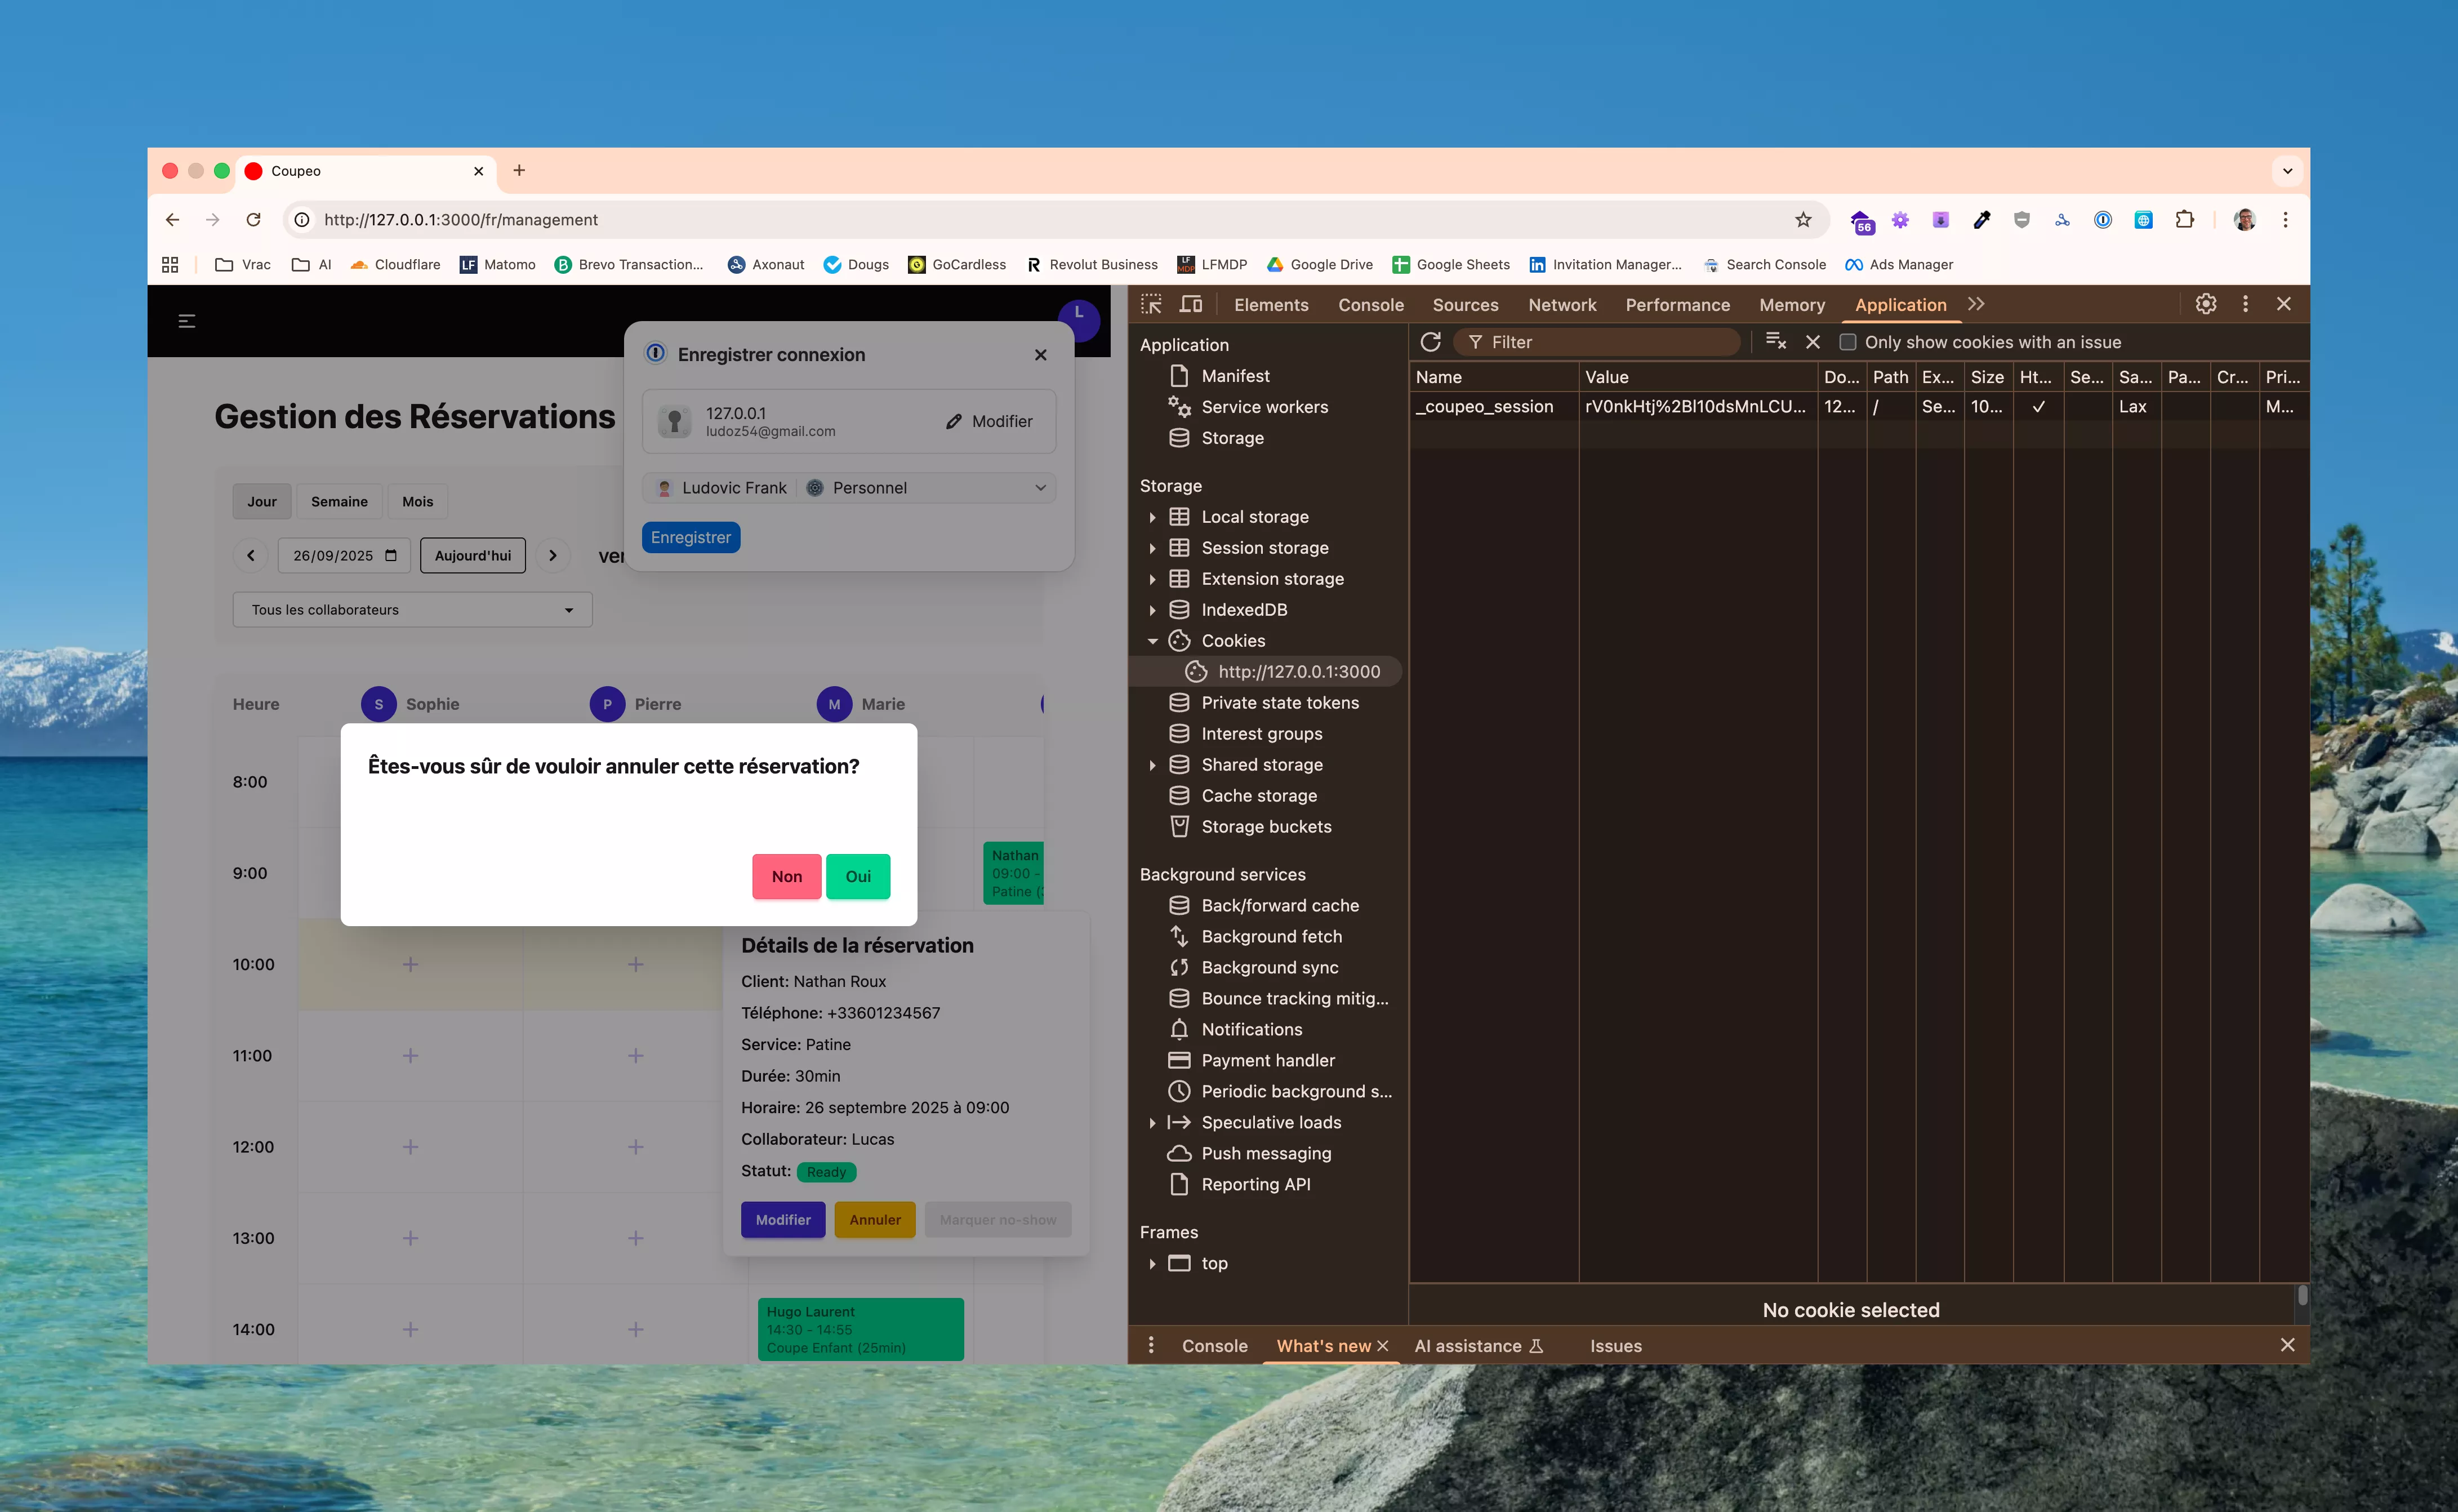Click the browser reload button
Screen dimensions: 2458x1512
click(254, 219)
